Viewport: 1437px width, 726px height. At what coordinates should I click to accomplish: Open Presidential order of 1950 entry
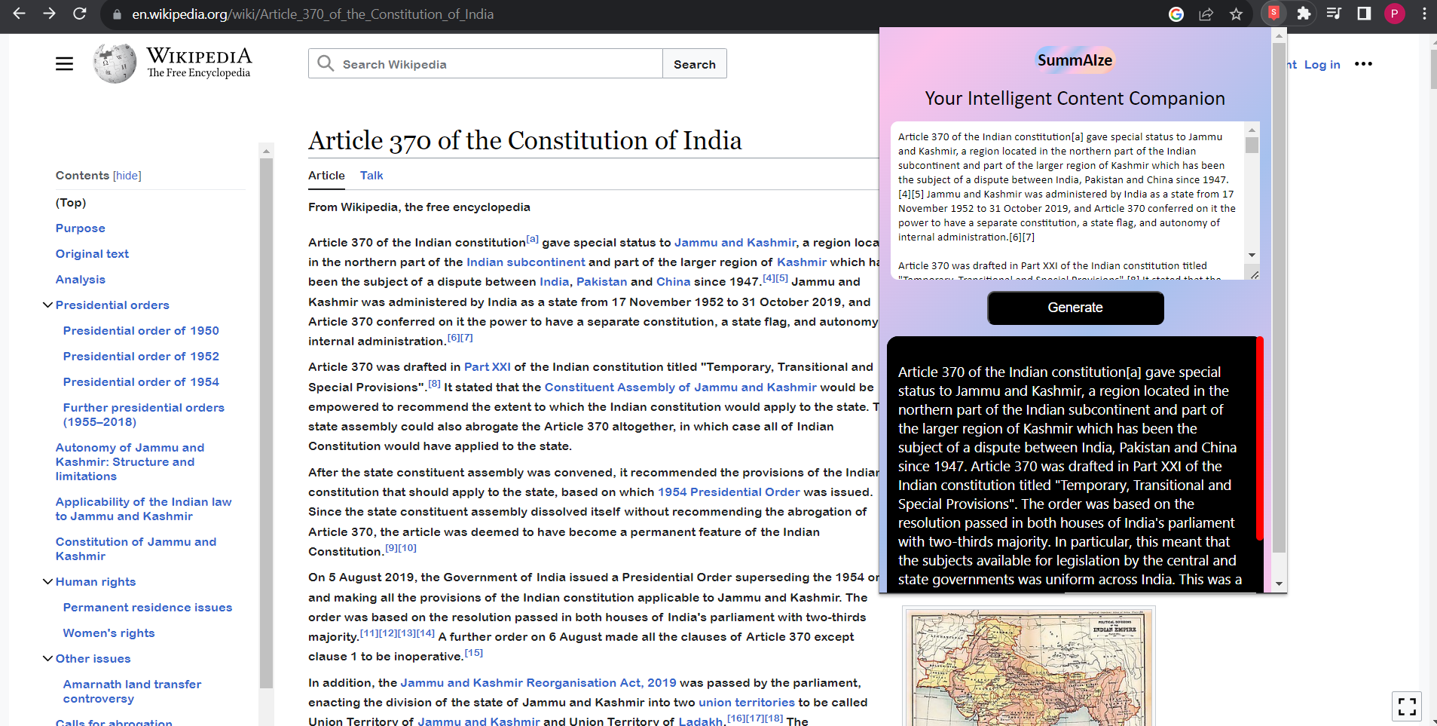pos(141,331)
